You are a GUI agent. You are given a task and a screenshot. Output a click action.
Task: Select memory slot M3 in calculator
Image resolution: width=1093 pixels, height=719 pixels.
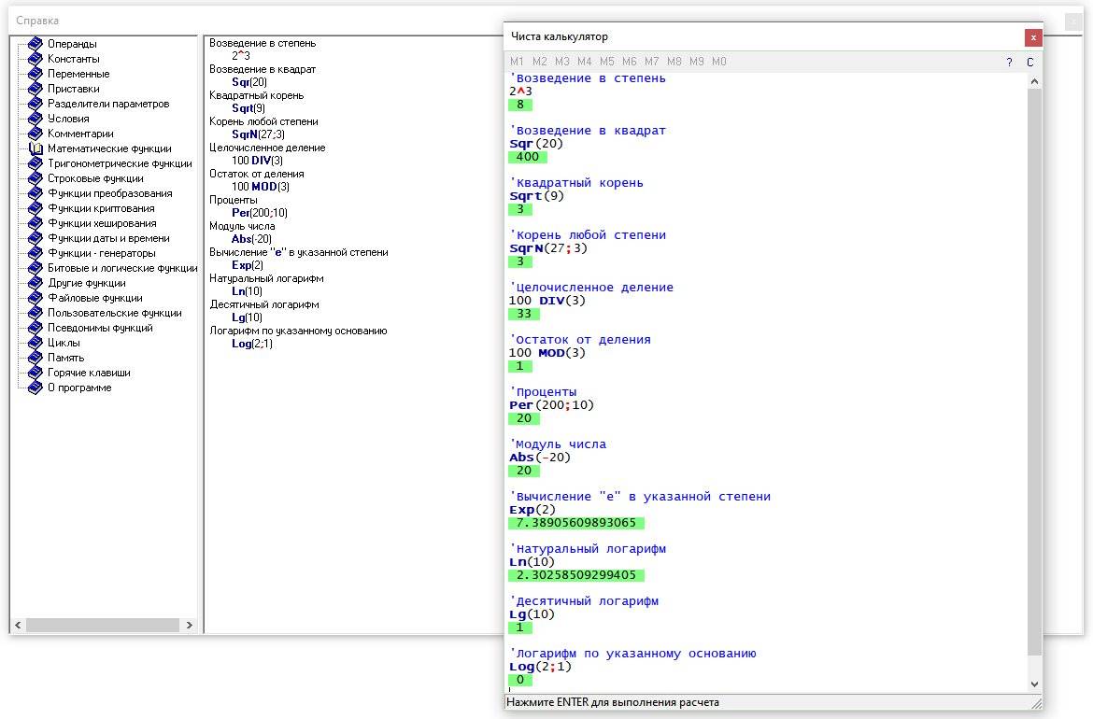(561, 62)
